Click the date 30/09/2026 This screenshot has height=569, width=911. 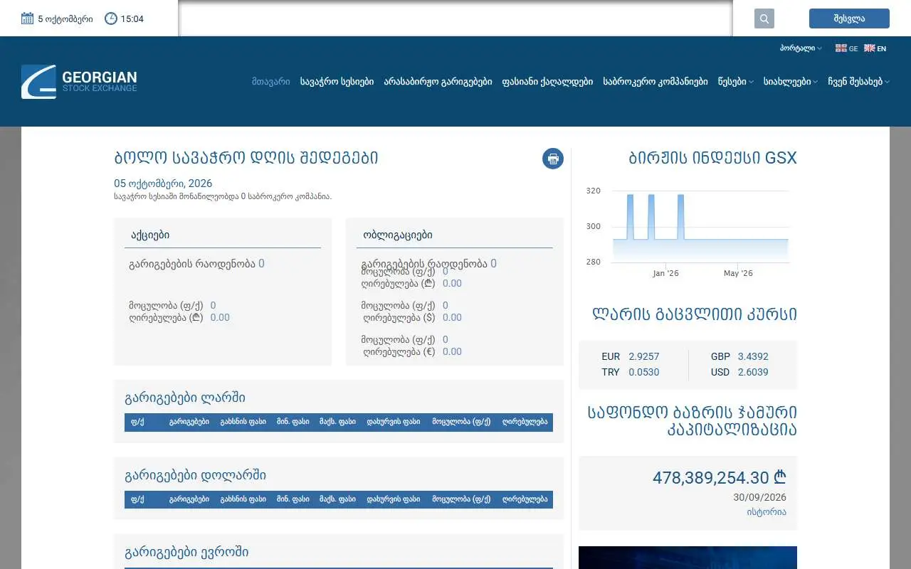(759, 497)
